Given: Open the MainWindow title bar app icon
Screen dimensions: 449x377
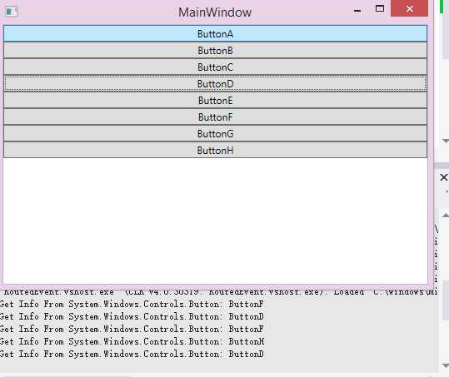Looking at the screenshot, I should tap(12, 12).
